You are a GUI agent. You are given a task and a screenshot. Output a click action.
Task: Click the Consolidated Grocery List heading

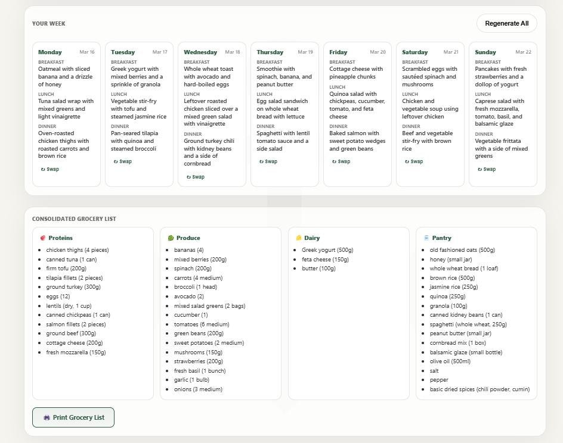pyautogui.click(x=74, y=219)
